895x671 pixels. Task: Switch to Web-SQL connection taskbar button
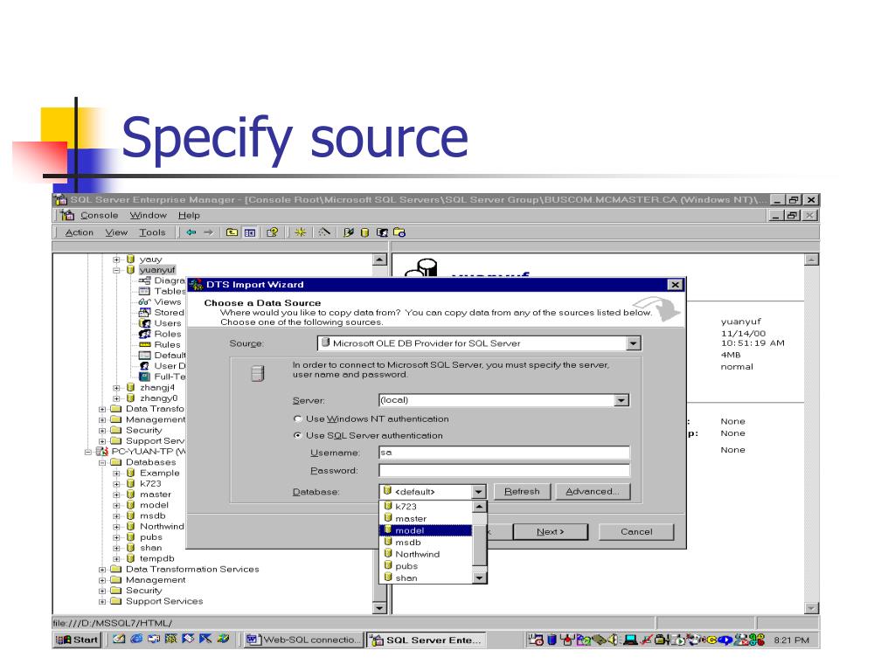303,640
